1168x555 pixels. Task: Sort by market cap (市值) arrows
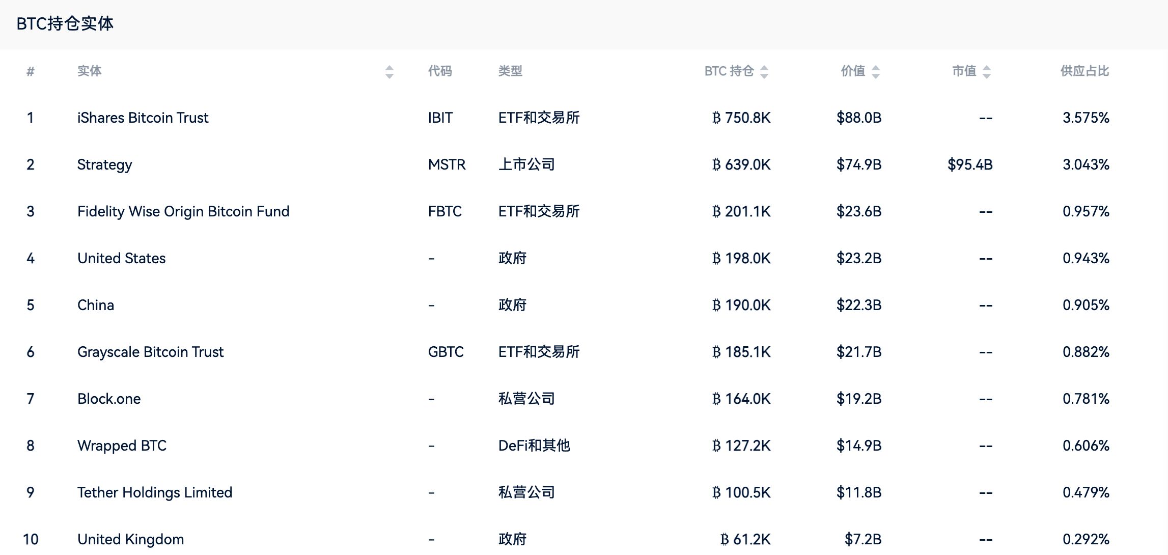click(987, 72)
